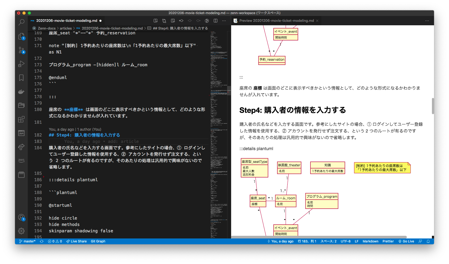The height and width of the screenshot is (264, 449).
Task: Click the 映画館_theater diagram box
Action: pyautogui.click(x=289, y=168)
